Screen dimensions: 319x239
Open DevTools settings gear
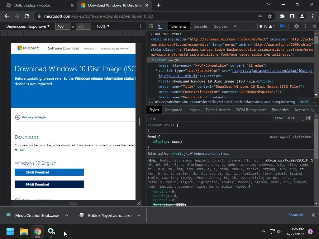click(x=297, y=26)
